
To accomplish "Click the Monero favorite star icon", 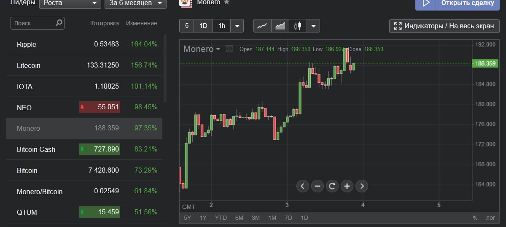I will pyautogui.click(x=226, y=2).
